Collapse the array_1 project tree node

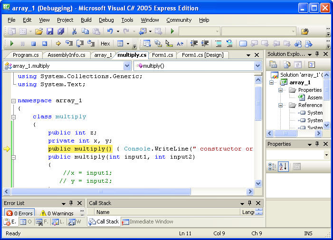tap(271, 82)
